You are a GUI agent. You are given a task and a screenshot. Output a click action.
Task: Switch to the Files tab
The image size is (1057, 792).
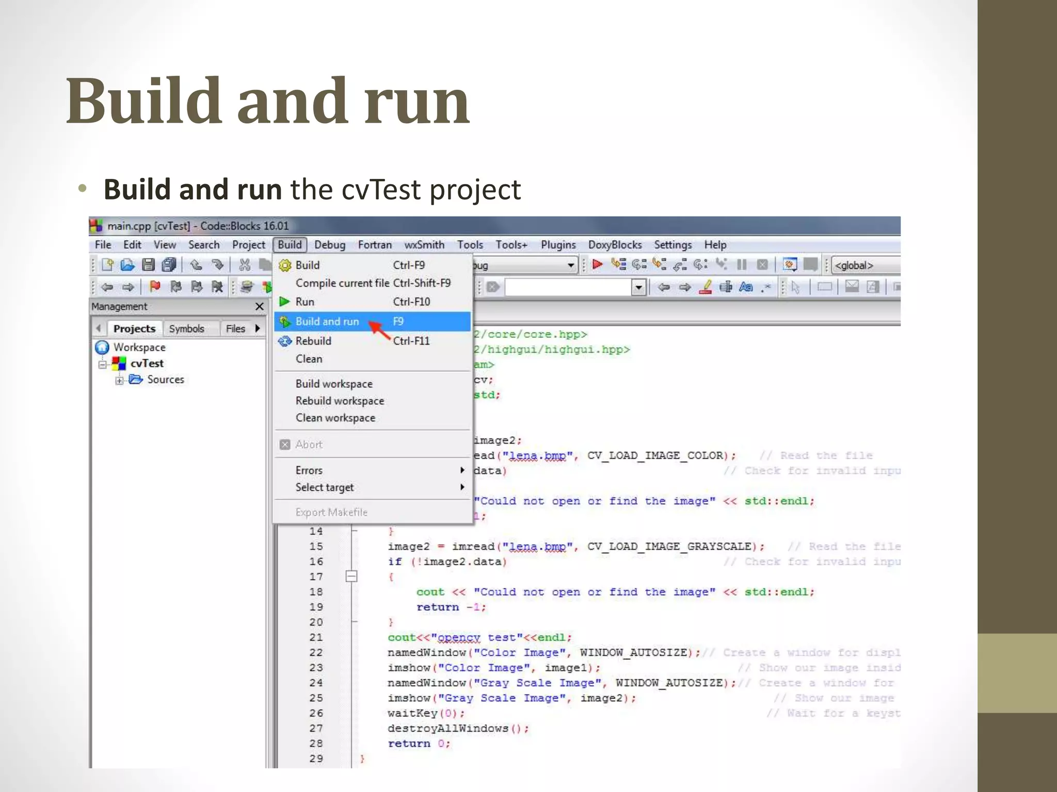(x=235, y=328)
